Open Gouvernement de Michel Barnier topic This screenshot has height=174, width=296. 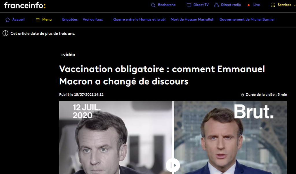247,20
